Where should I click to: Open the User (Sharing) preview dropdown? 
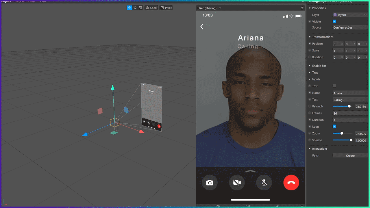pyautogui.click(x=209, y=8)
